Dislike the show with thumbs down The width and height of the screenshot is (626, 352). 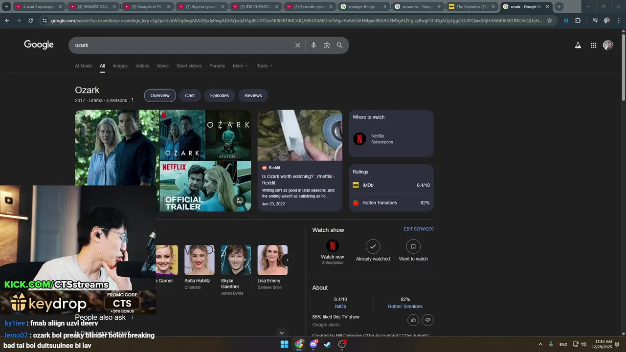(427, 320)
